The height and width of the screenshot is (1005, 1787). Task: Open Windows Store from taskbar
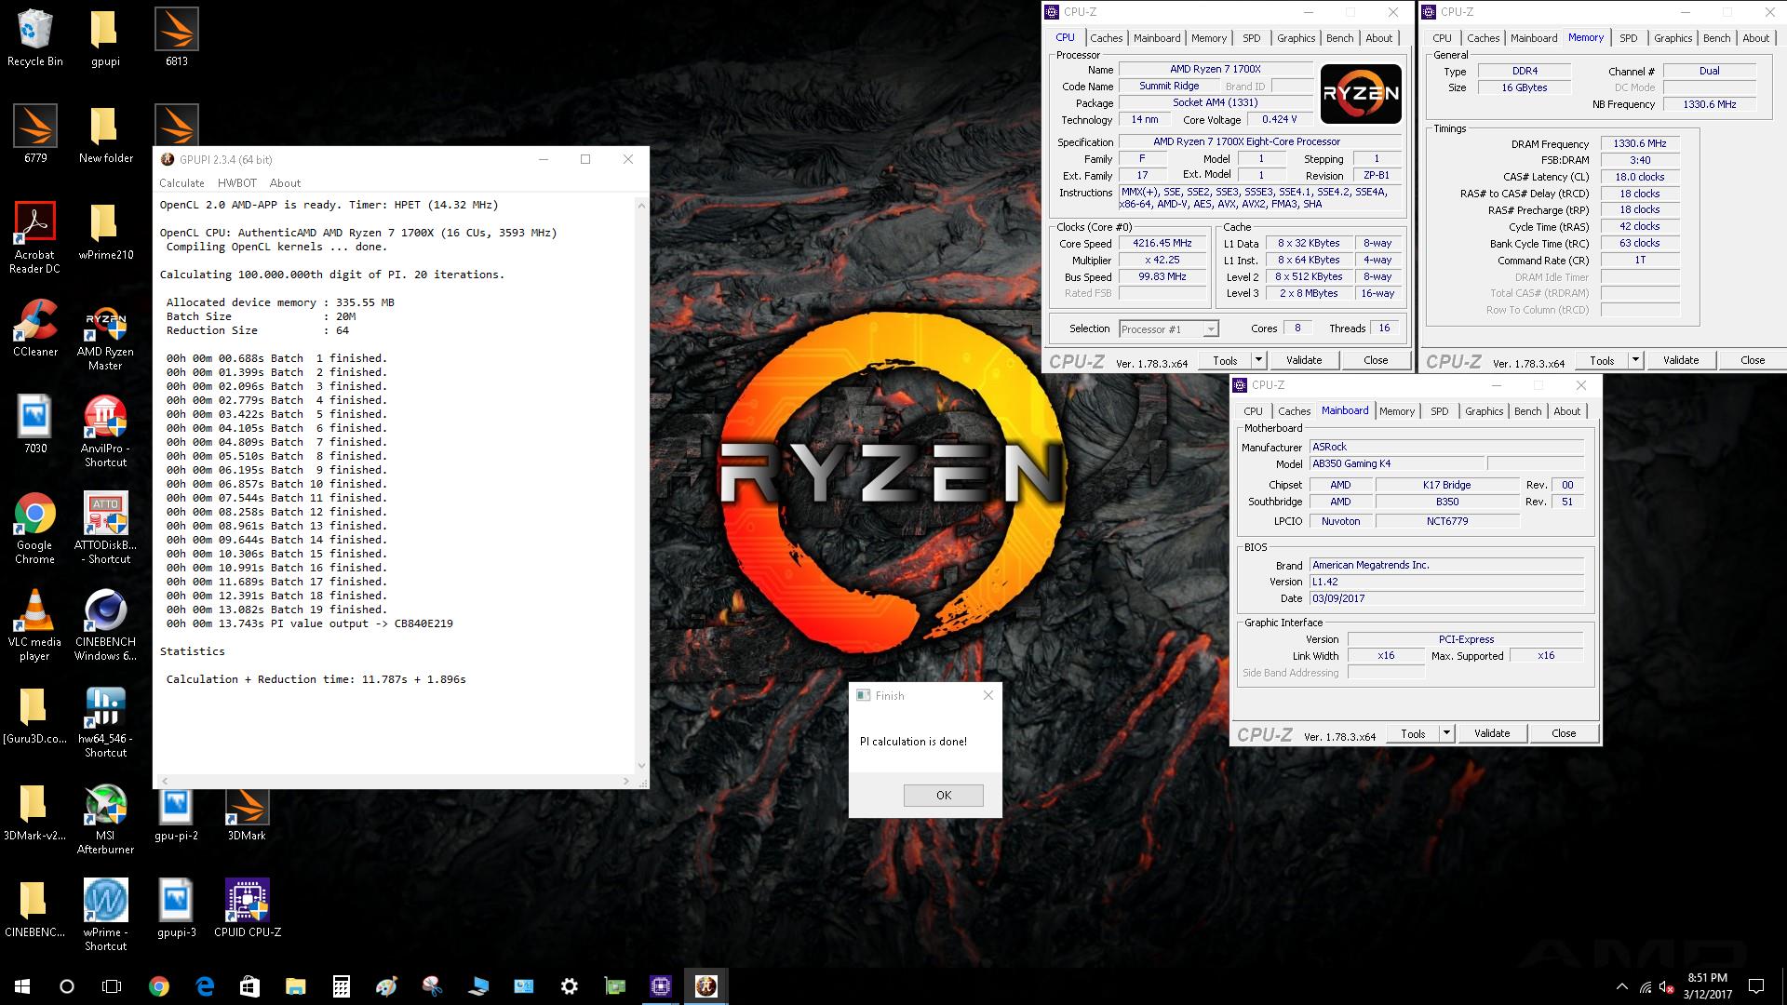click(x=250, y=986)
